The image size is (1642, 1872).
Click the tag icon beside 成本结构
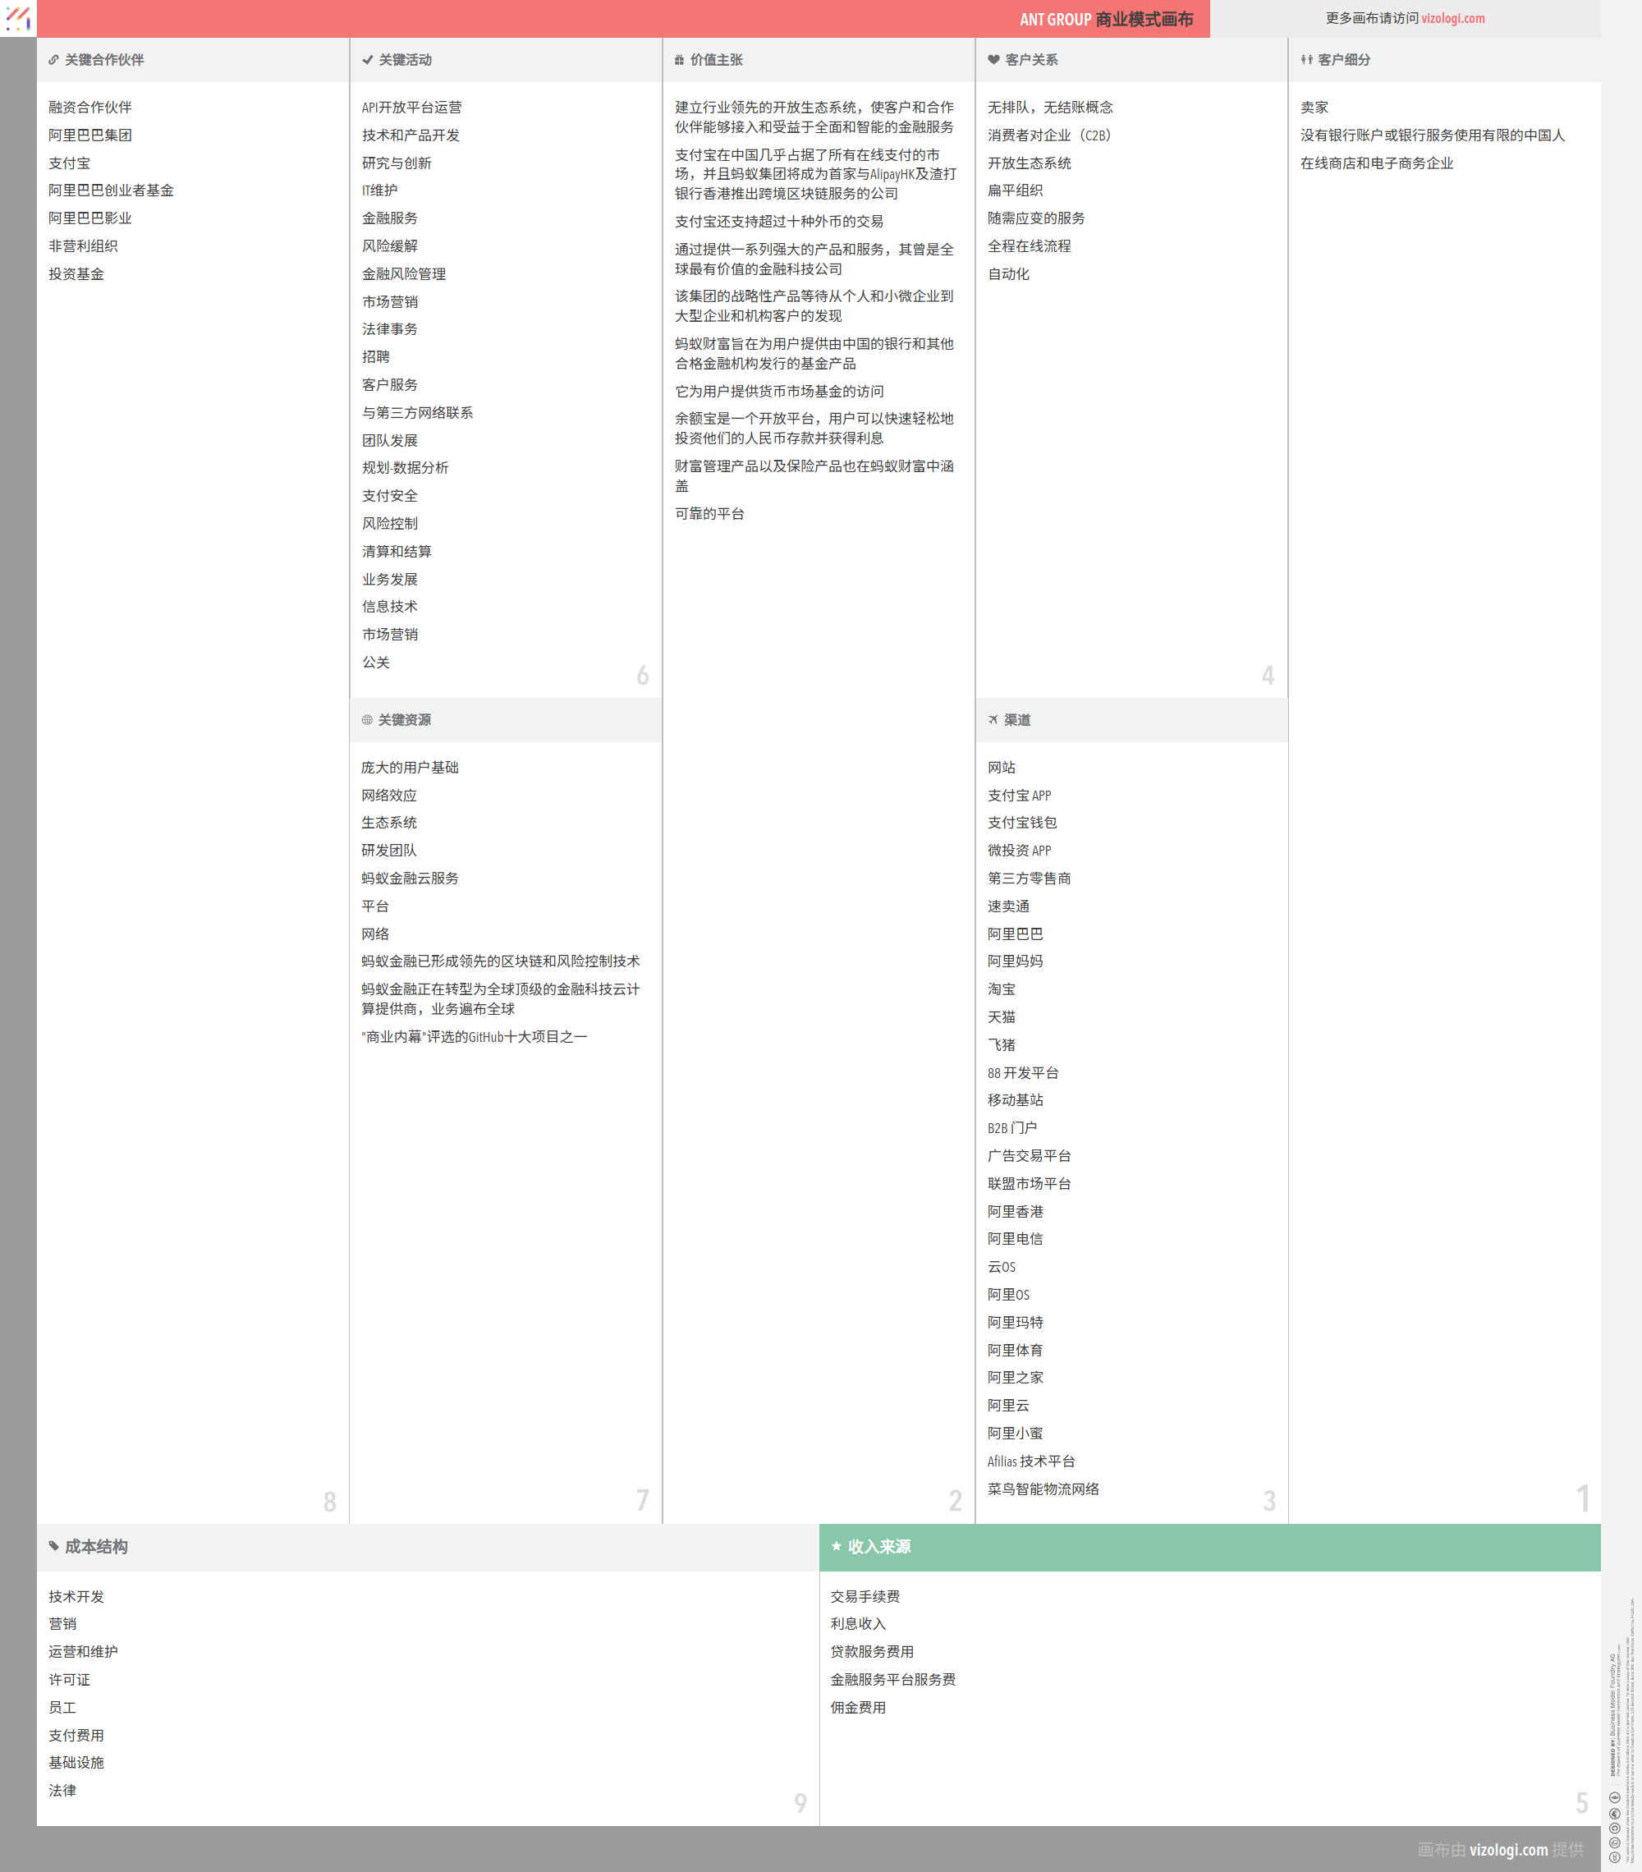(x=54, y=1546)
